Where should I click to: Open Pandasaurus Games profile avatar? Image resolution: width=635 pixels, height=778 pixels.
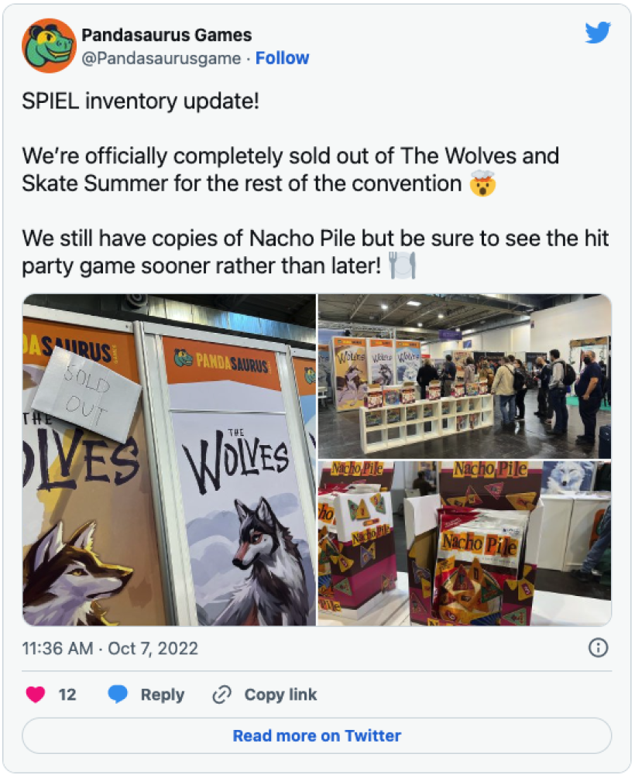[49, 46]
